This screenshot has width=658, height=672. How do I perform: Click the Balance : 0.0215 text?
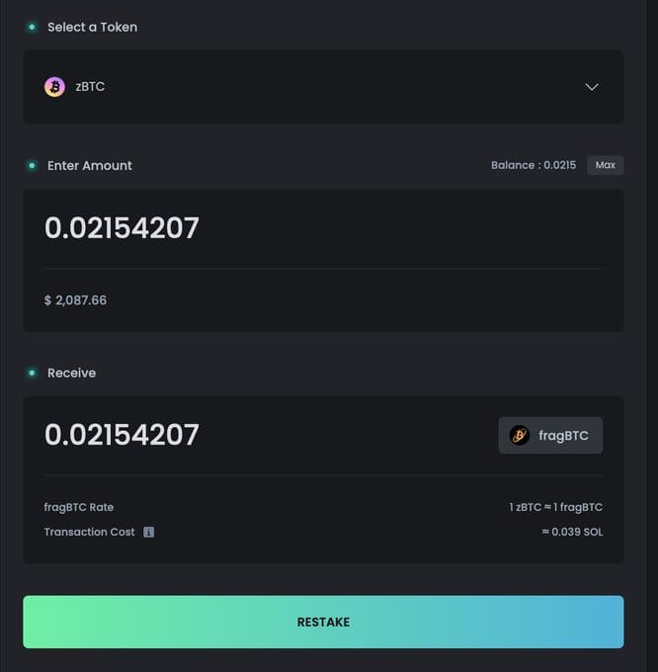(534, 165)
